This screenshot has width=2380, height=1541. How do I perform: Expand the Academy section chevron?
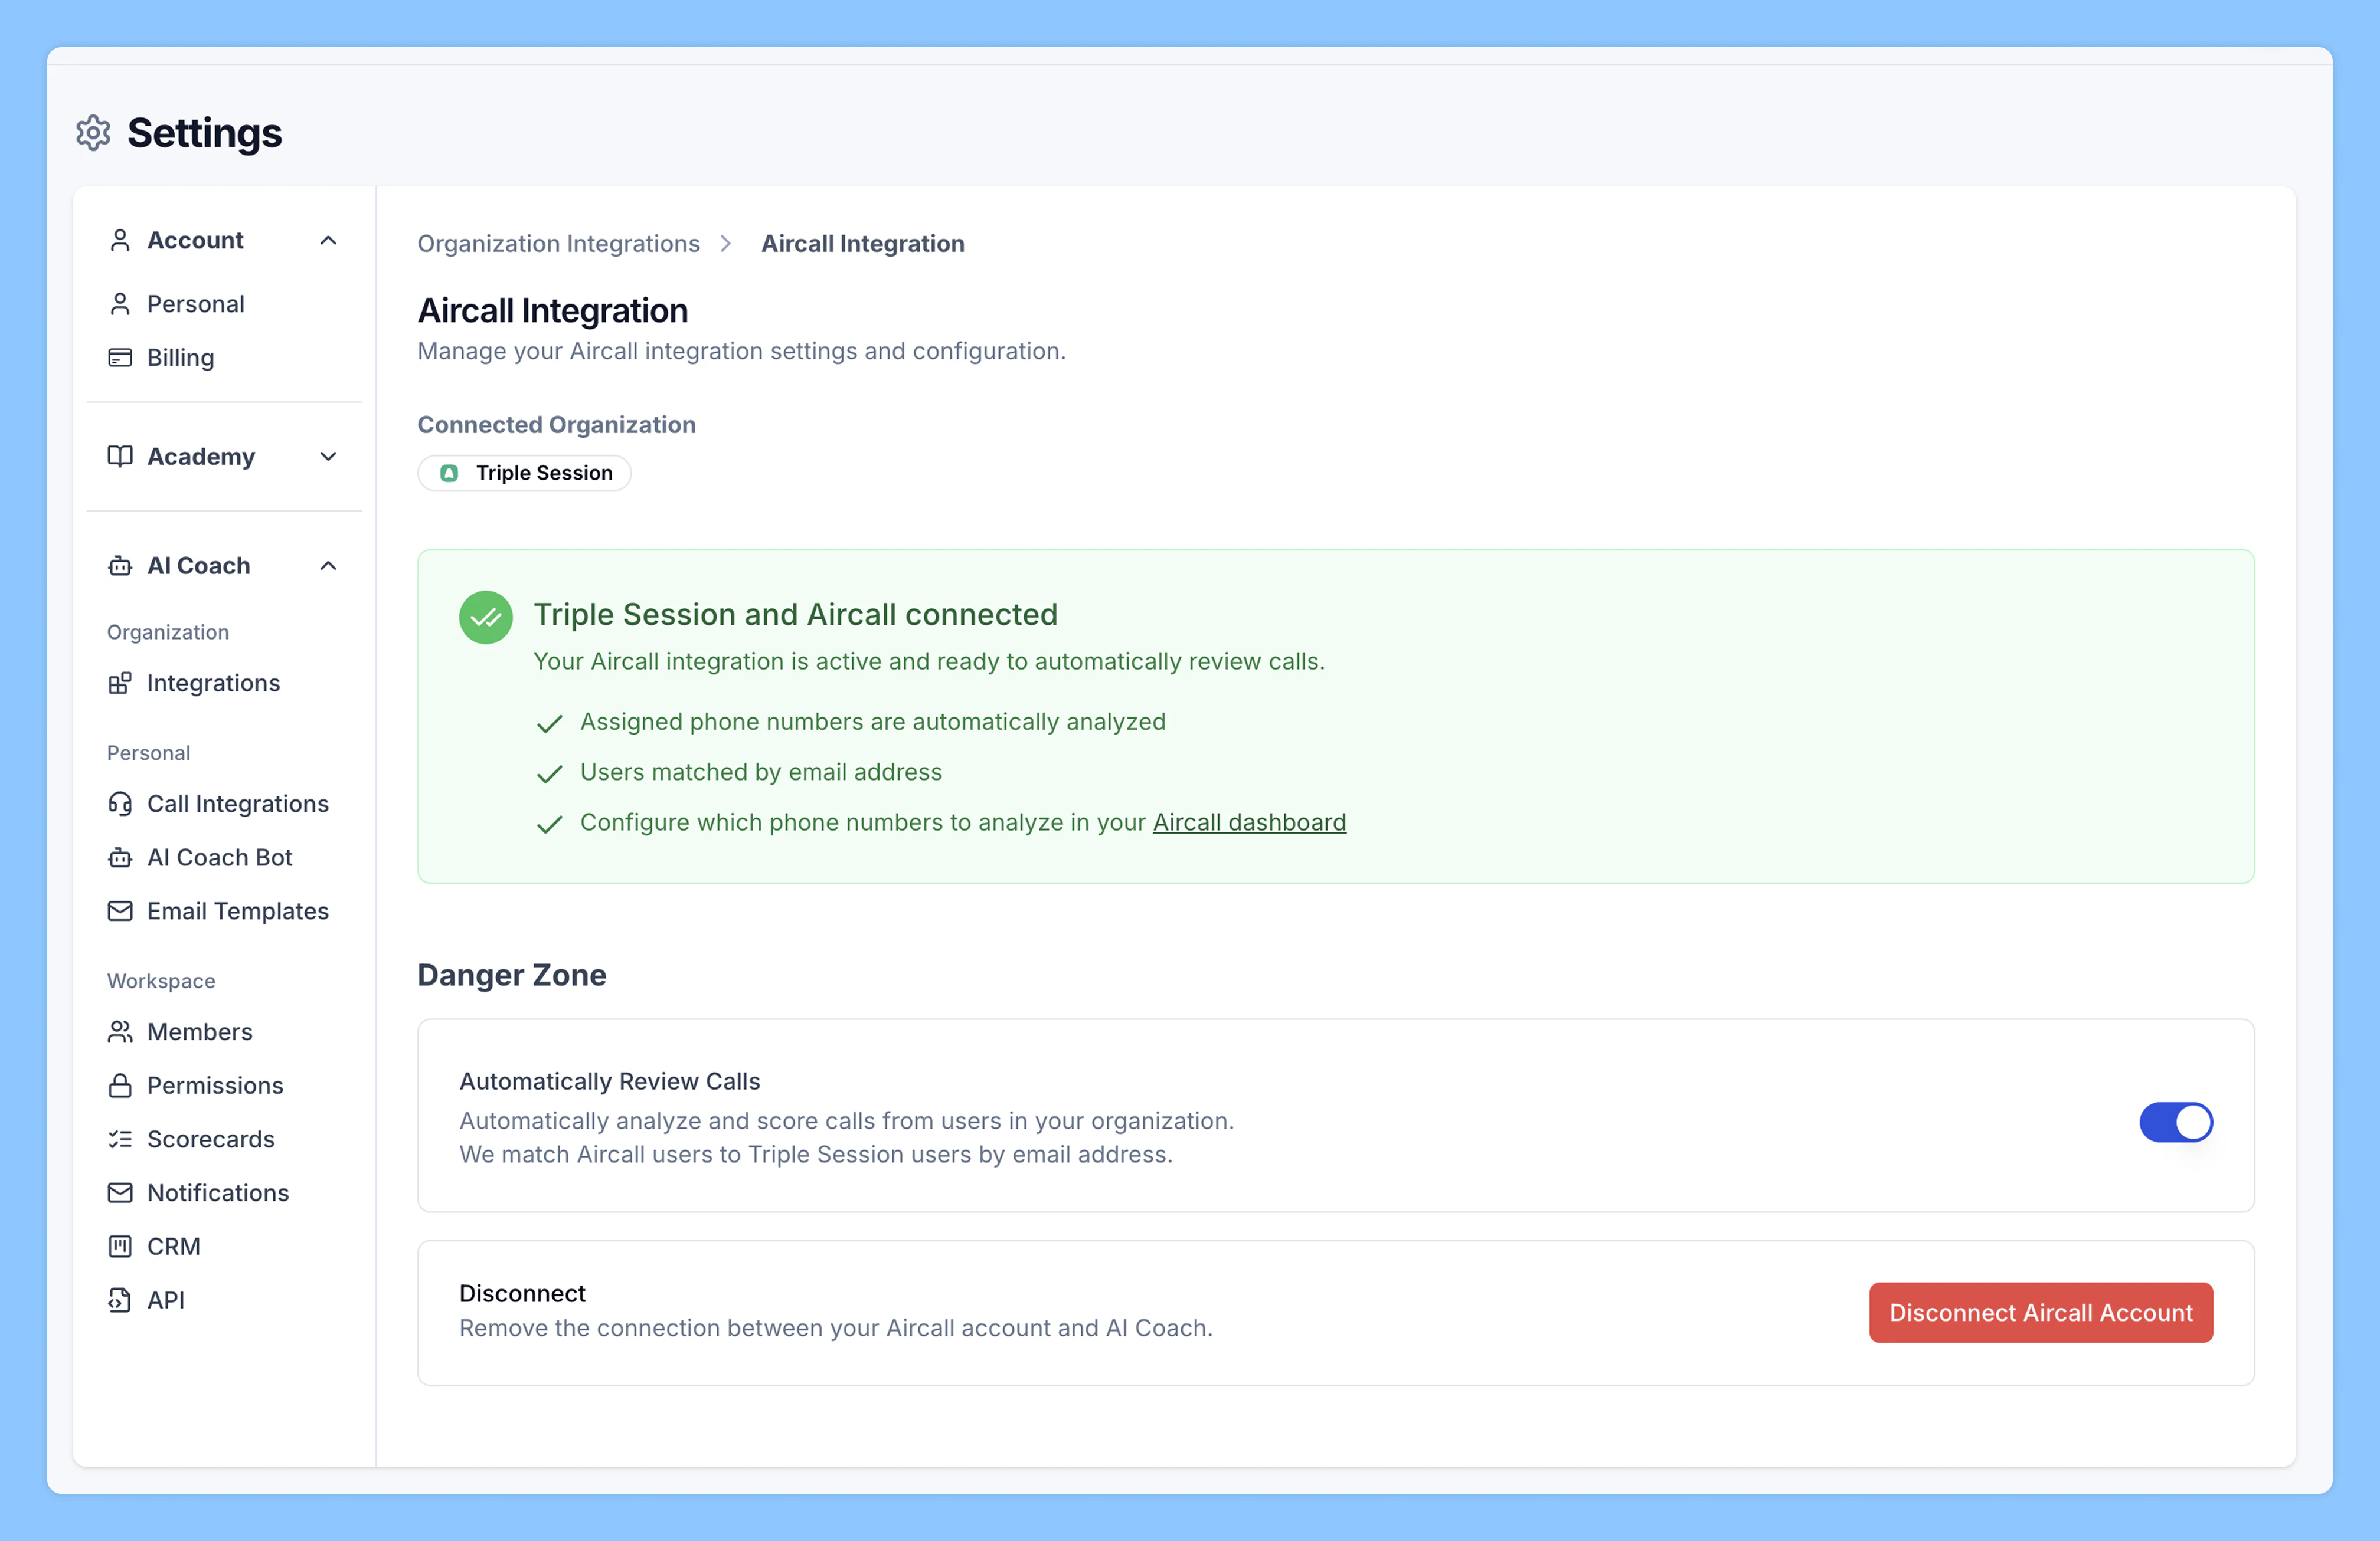(x=328, y=457)
